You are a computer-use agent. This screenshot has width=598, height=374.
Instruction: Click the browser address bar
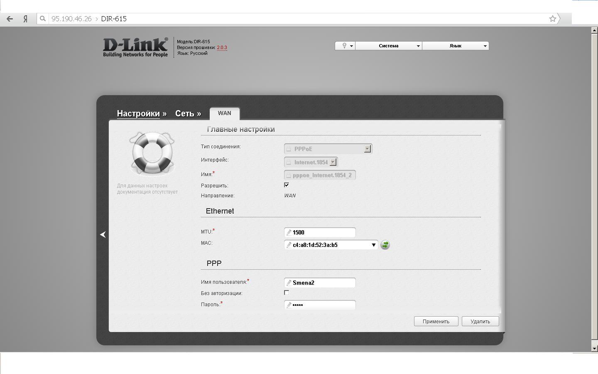[298, 19]
